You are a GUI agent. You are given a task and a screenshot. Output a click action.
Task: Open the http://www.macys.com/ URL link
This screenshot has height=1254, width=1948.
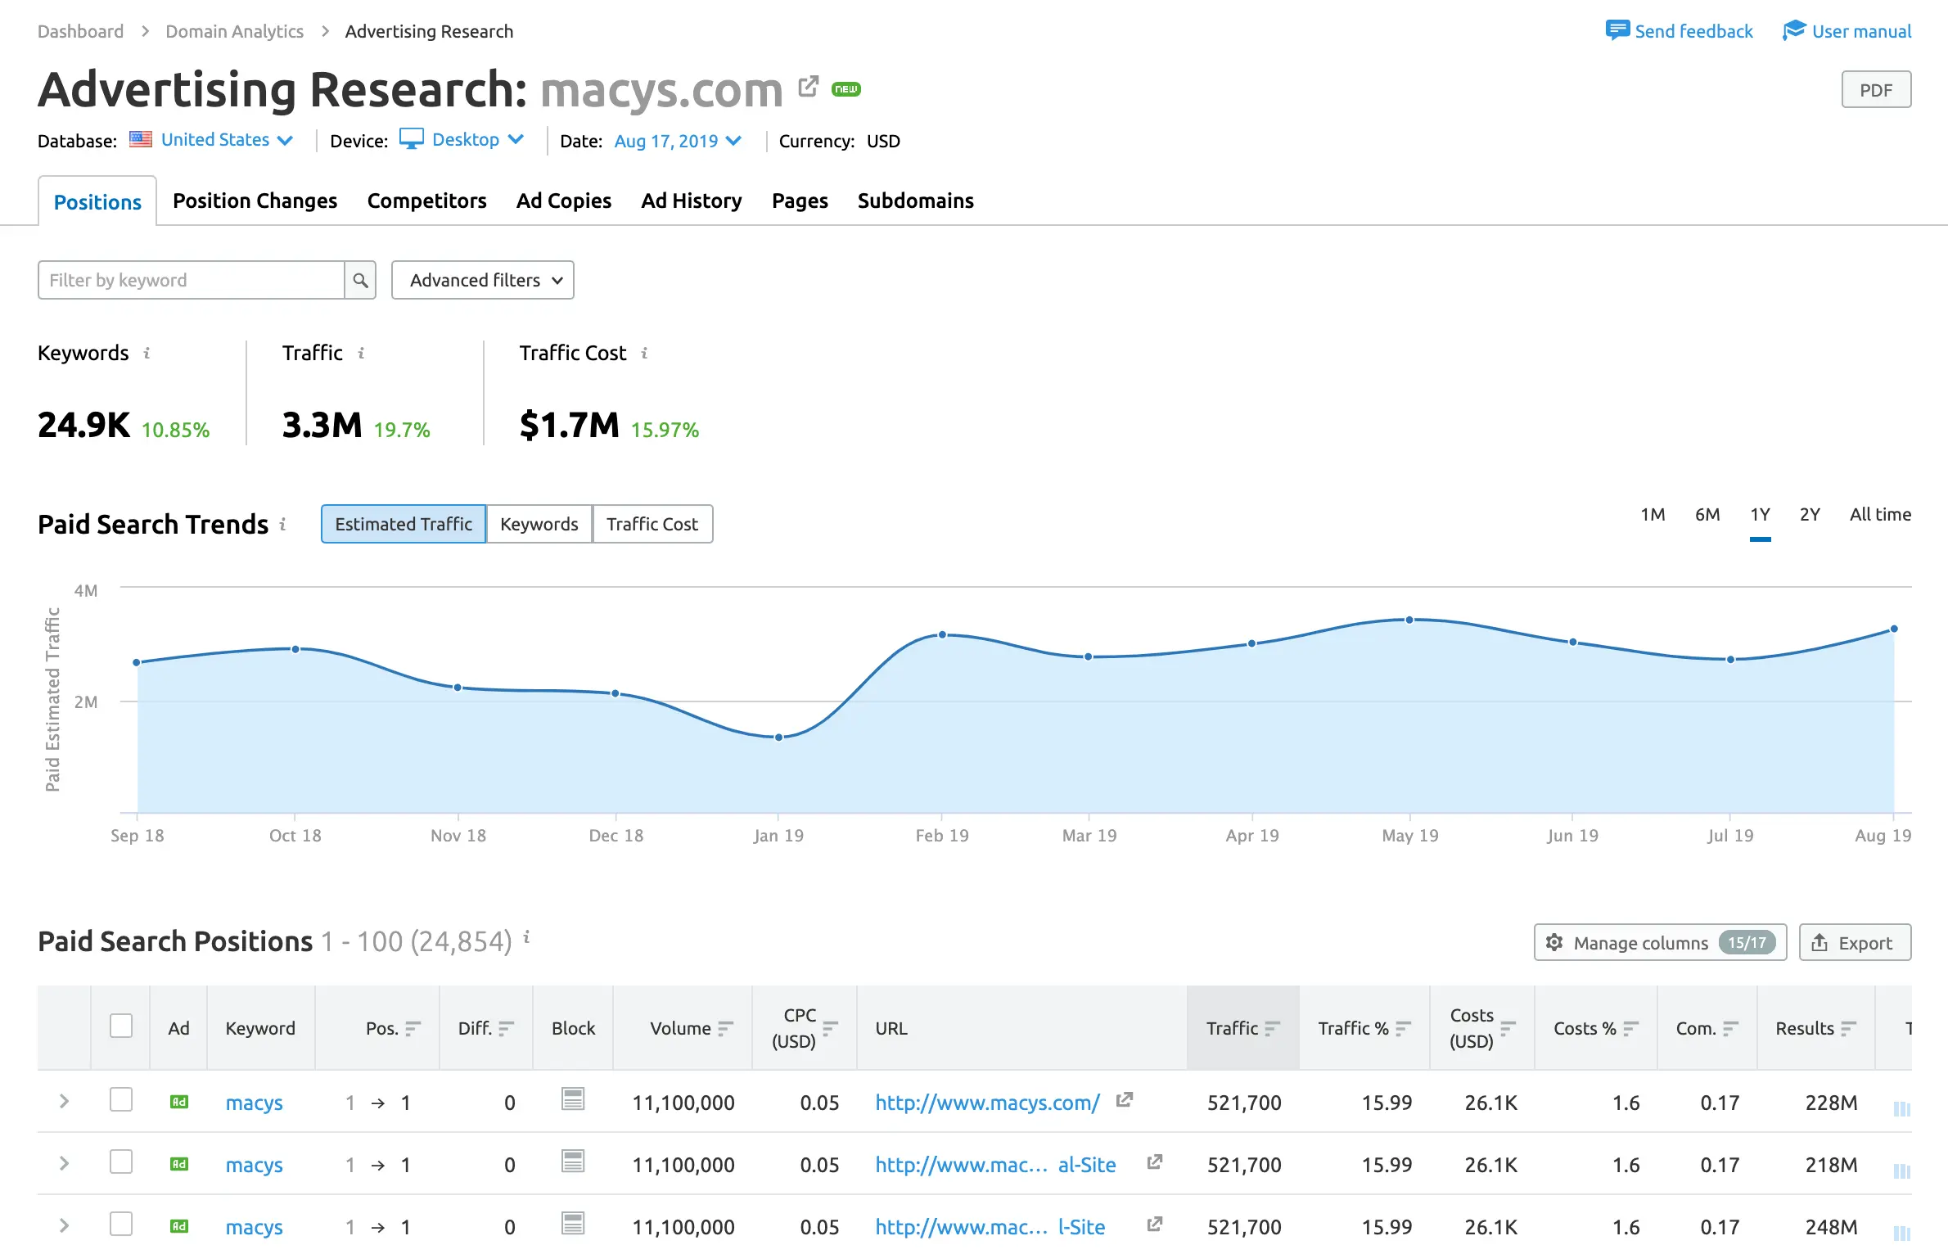click(987, 1103)
